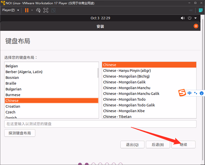Click the 探测键盘布局 button

coord(20,133)
